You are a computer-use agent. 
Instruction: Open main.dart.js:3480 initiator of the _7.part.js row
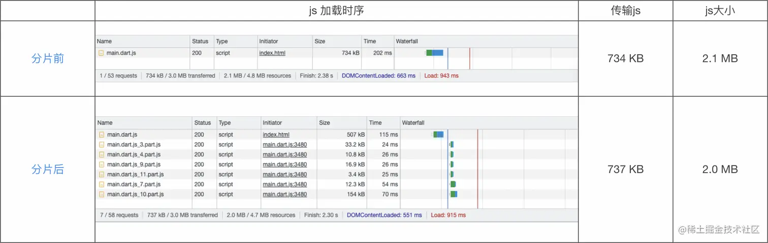tap(284, 184)
